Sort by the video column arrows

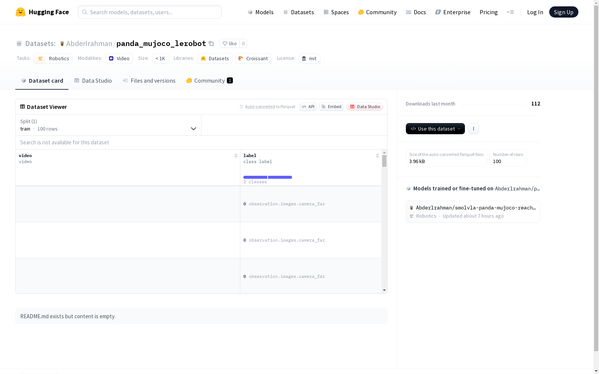pos(236,156)
